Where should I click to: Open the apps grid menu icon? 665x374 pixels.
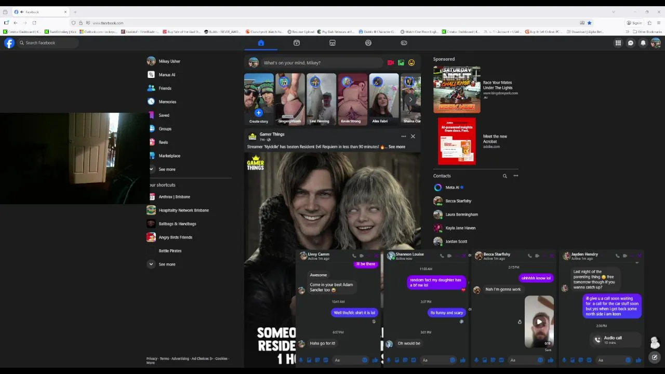[618, 43]
